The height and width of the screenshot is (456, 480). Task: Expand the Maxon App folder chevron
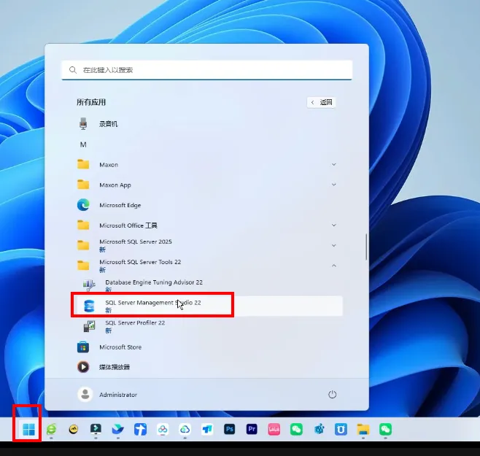pyautogui.click(x=333, y=185)
